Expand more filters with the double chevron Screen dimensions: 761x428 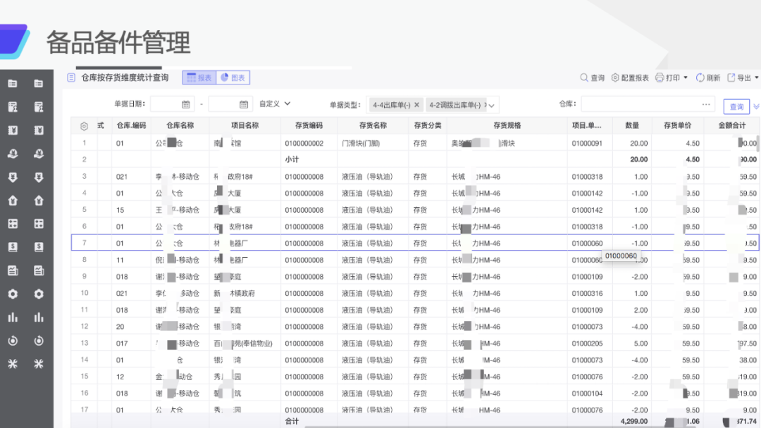pos(756,106)
